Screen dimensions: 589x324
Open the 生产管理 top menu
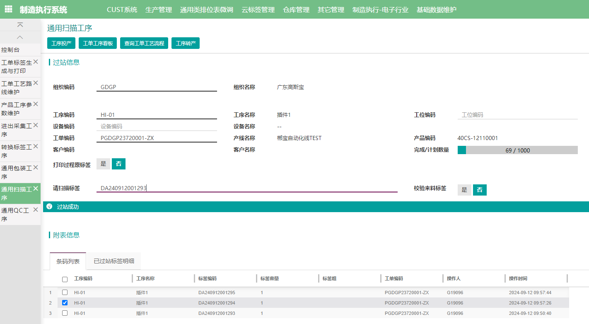159,10
